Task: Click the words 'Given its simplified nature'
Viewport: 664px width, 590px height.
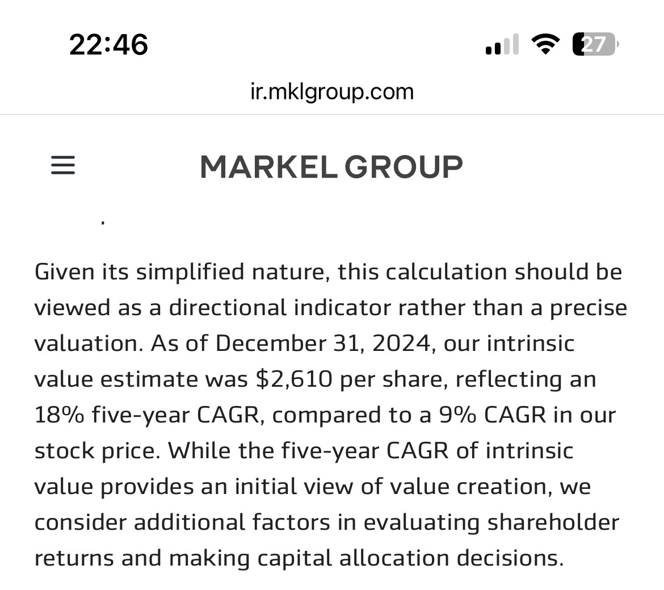Action: tap(182, 272)
